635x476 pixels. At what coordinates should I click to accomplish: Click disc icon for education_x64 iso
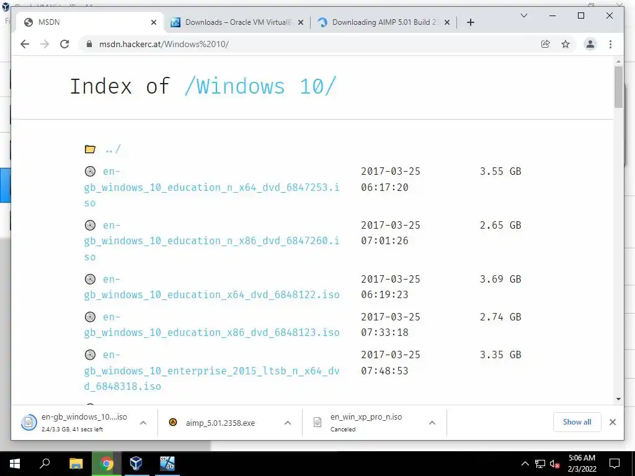[90, 279]
